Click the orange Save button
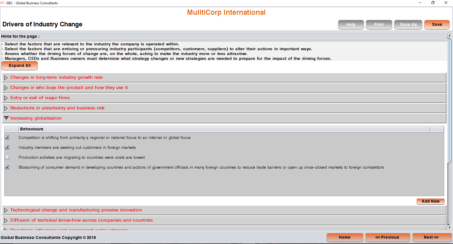Screen dimensions: 453x244 tap(437, 25)
